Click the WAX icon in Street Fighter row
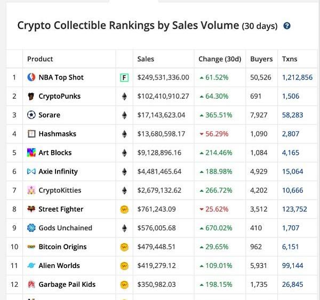The width and height of the screenshot is (320, 300). (x=125, y=209)
